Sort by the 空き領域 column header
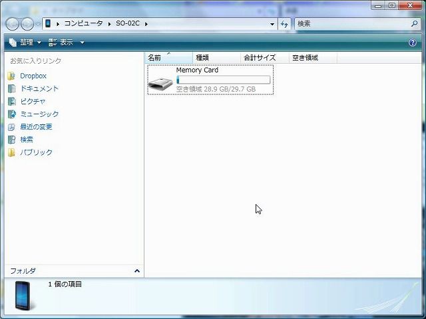Image resolution: width=426 pixels, height=319 pixels. (313, 58)
